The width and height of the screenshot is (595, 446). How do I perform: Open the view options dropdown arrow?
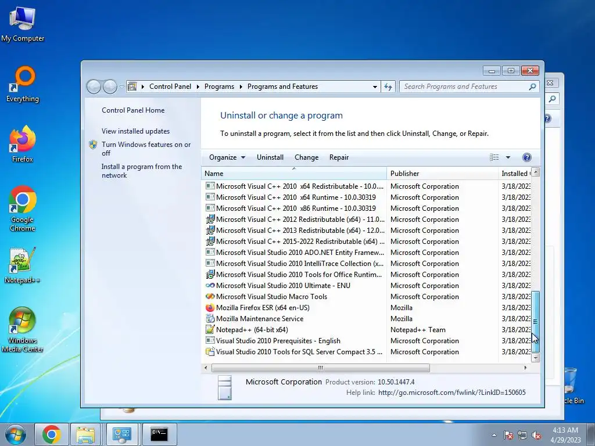(x=508, y=157)
